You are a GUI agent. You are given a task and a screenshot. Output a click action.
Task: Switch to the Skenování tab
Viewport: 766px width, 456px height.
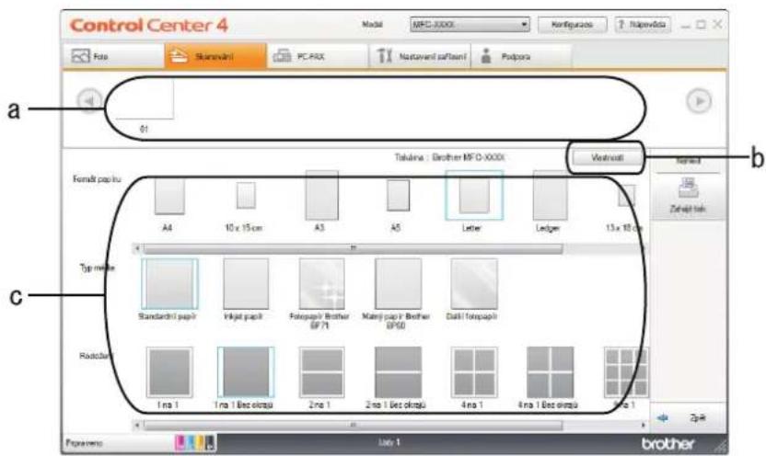215,56
